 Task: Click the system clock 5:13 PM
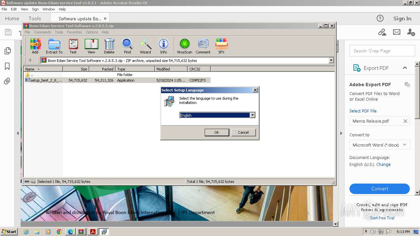click(x=403, y=232)
